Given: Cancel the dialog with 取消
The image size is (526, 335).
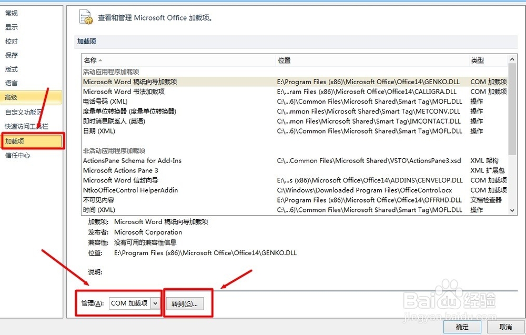Looking at the screenshot, I should pyautogui.click(x=505, y=327).
